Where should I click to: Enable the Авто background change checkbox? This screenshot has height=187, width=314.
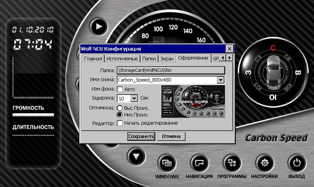click(x=120, y=89)
